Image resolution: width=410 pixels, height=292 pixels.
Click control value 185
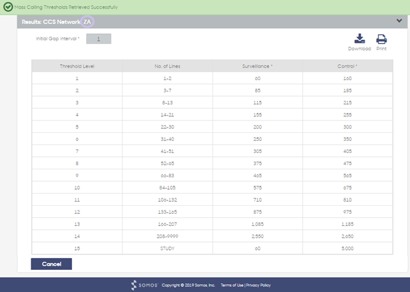[347, 90]
